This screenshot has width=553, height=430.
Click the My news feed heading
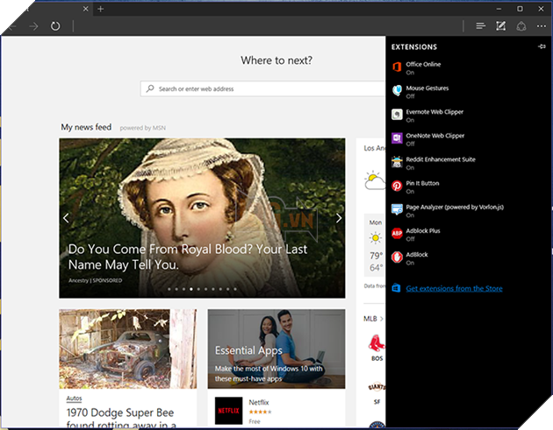[86, 127]
